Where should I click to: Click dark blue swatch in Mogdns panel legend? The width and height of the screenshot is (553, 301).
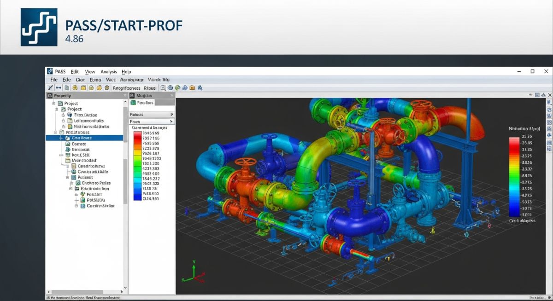tap(137, 197)
